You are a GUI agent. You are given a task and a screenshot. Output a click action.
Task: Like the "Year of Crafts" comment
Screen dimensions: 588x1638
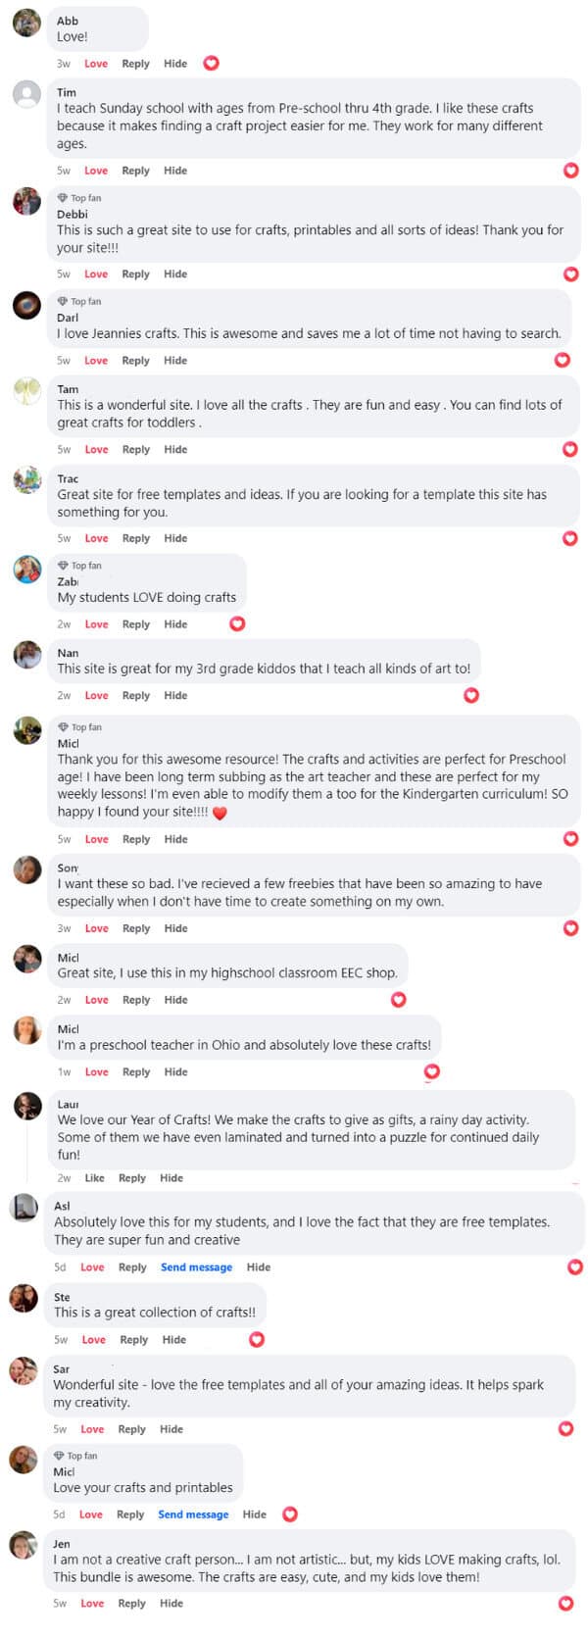tap(94, 1178)
